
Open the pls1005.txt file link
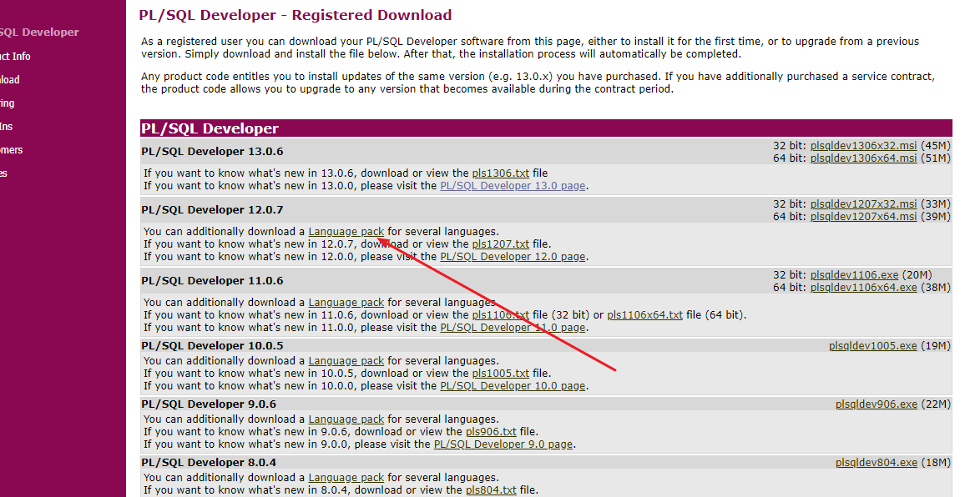[x=500, y=374]
